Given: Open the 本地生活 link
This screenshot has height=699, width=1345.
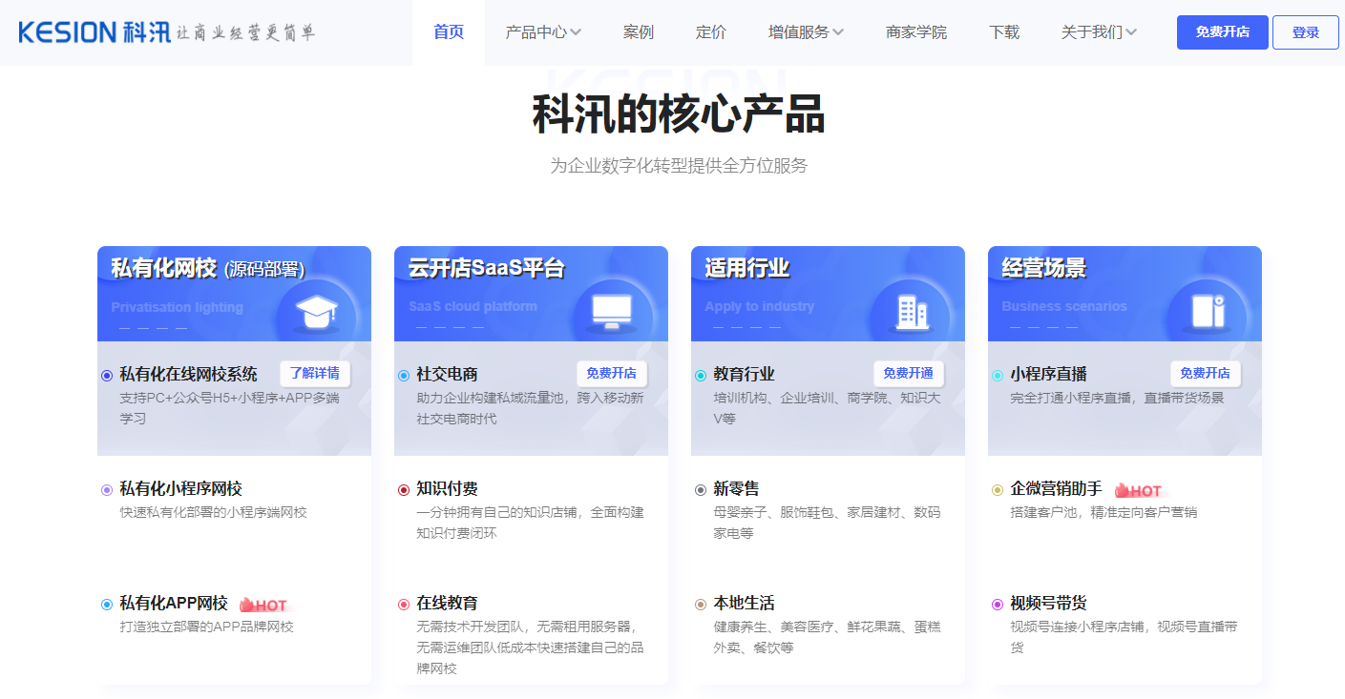Looking at the screenshot, I should 744,603.
